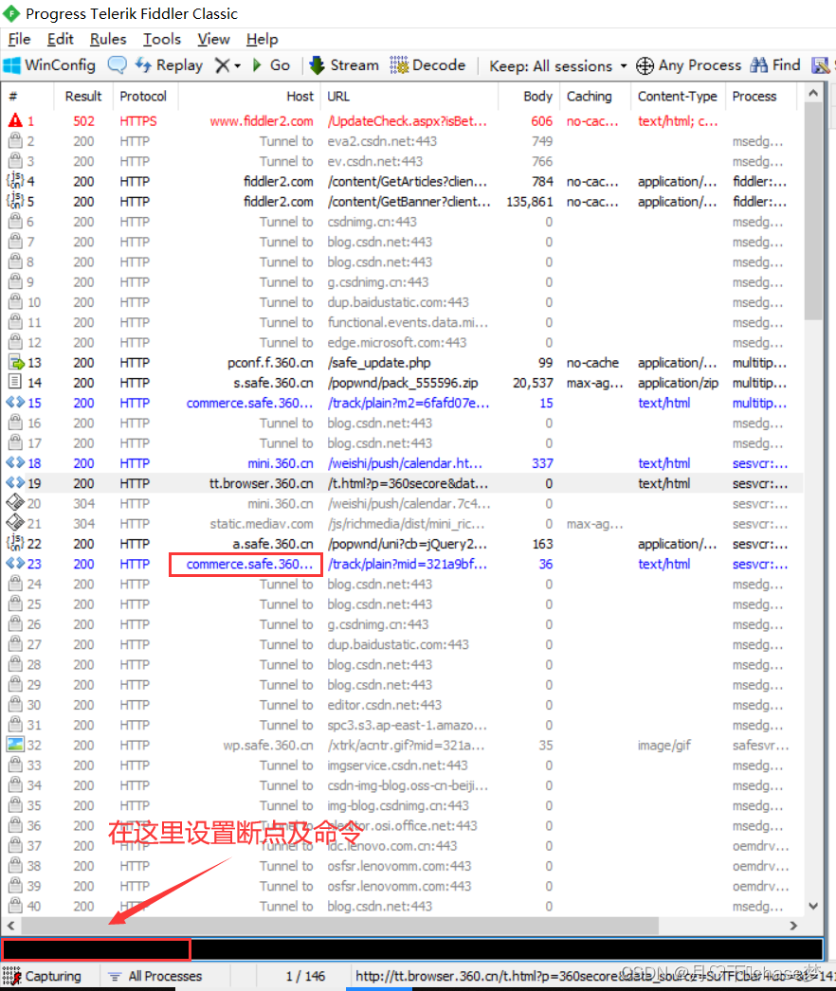Sort by the Caching column header
Viewport: 836px width, 991px height.
coord(590,96)
